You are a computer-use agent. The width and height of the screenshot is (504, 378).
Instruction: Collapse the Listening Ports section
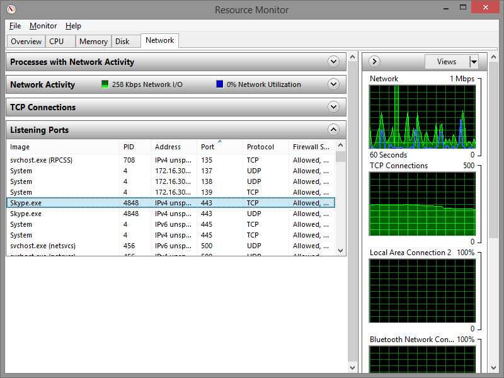333,130
